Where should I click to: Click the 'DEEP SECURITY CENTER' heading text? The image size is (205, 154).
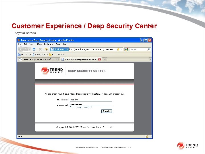click(87, 71)
